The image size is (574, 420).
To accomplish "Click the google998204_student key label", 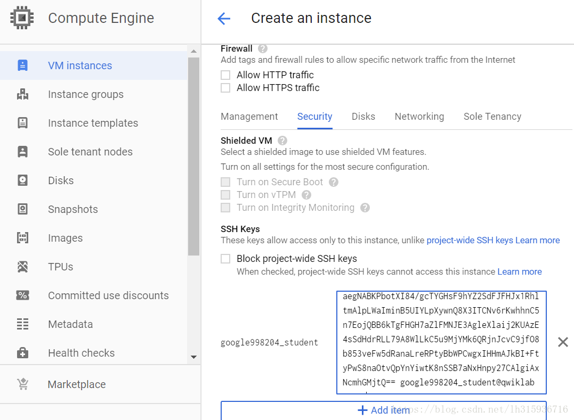I will [x=270, y=342].
